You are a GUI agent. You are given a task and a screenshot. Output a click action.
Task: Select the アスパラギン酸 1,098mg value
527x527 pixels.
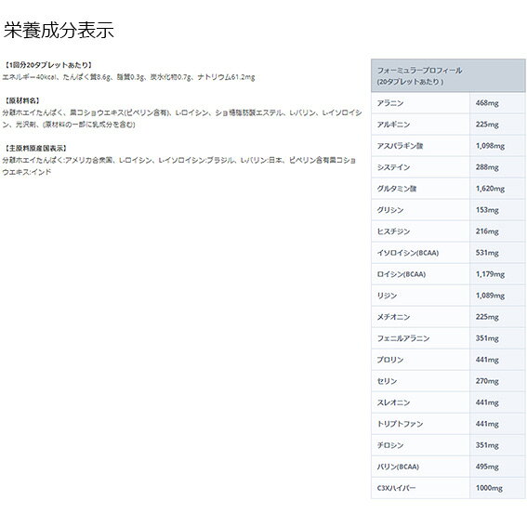[x=490, y=146]
